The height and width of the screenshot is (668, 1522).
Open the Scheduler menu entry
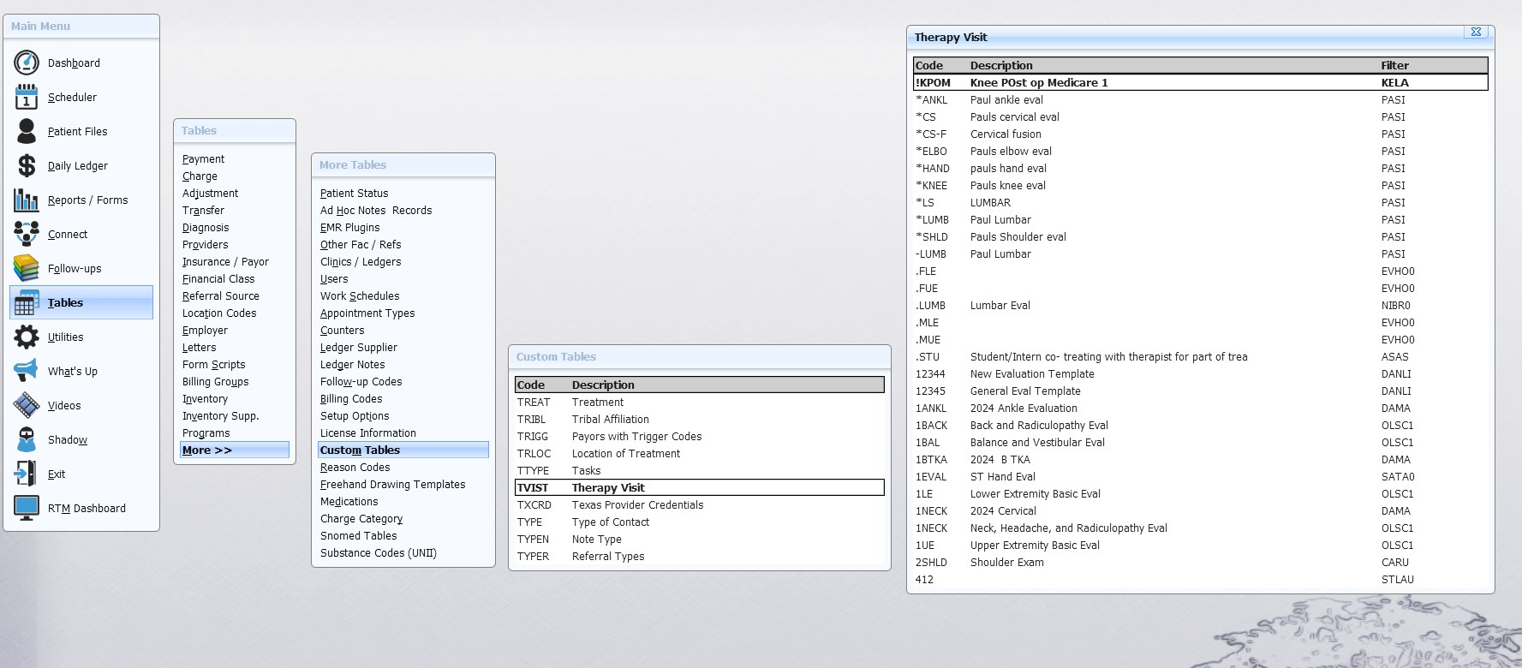click(72, 98)
